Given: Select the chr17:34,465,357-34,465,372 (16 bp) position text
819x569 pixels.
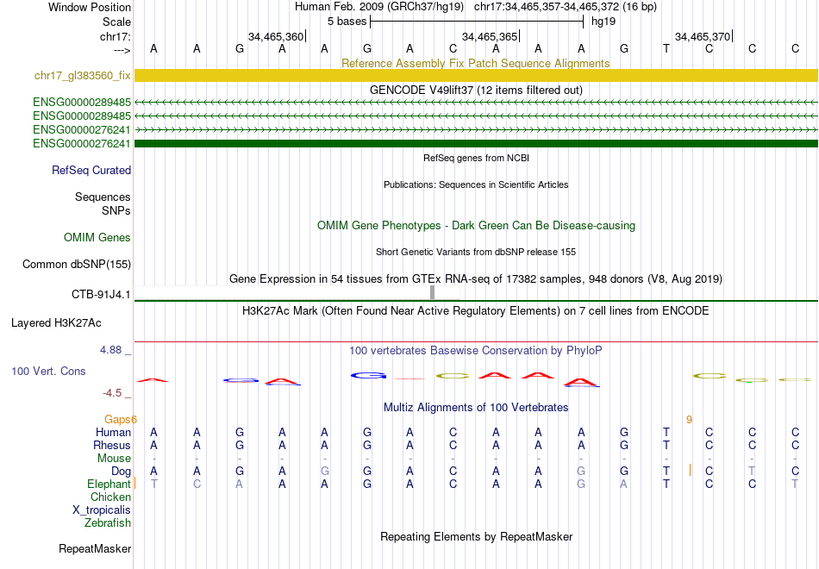Looking at the screenshot, I should click(566, 7).
